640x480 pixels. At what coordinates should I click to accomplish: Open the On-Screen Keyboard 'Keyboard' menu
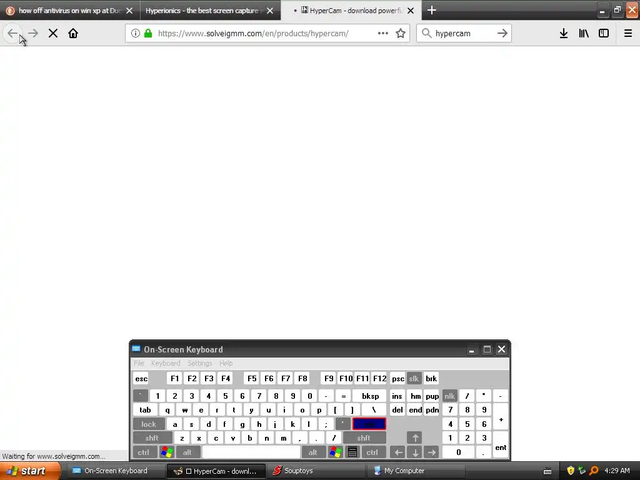[165, 363]
